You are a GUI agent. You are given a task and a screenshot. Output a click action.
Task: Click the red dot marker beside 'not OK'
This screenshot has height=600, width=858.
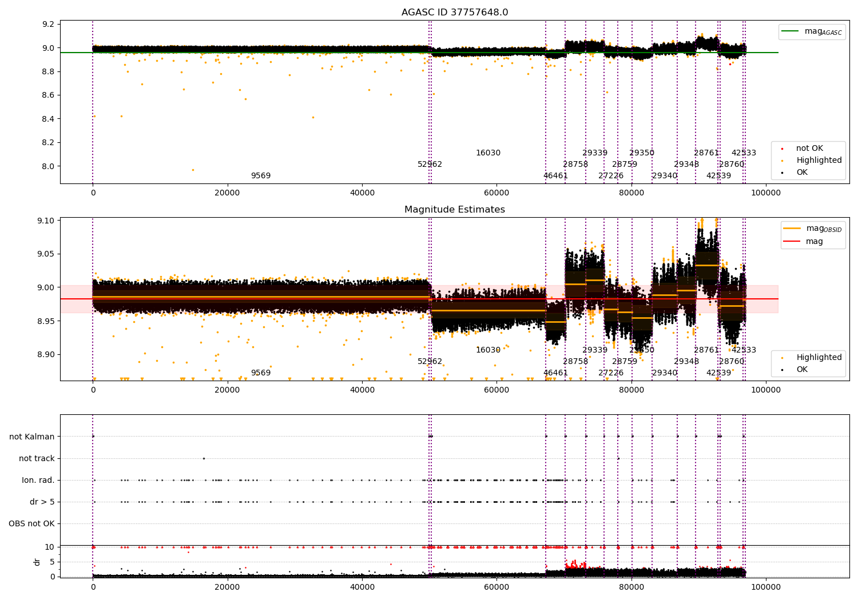[782, 149]
